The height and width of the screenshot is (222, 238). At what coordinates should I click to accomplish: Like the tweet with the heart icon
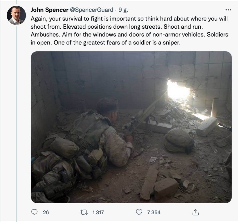[x=139, y=212]
